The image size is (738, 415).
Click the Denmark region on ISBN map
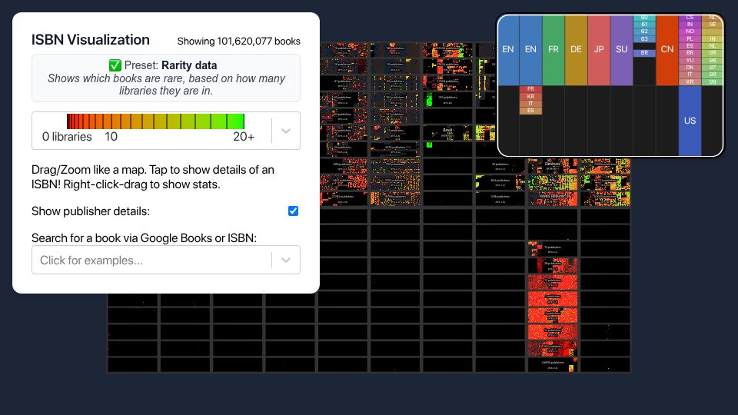[553, 166]
